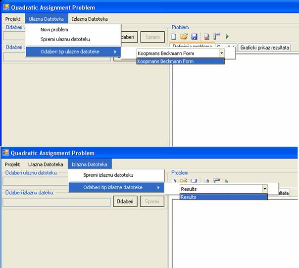Click the app icon in bottom window title bar
This screenshot has height=268, width=299.
click(6, 153)
